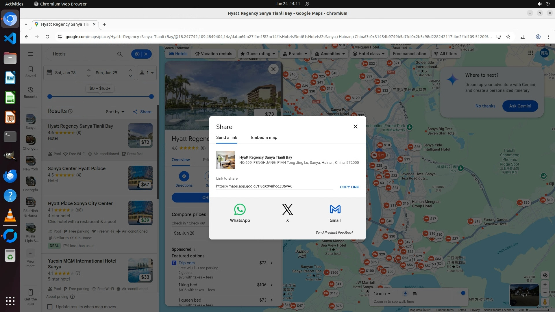Toggle Free cancellation filter
This screenshot has height=312, width=555.
click(x=409, y=54)
